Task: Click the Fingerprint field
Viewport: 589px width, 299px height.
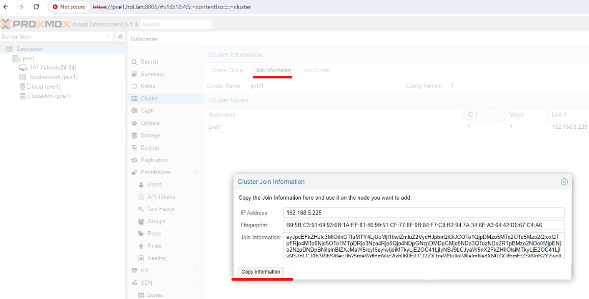Action: [424, 225]
